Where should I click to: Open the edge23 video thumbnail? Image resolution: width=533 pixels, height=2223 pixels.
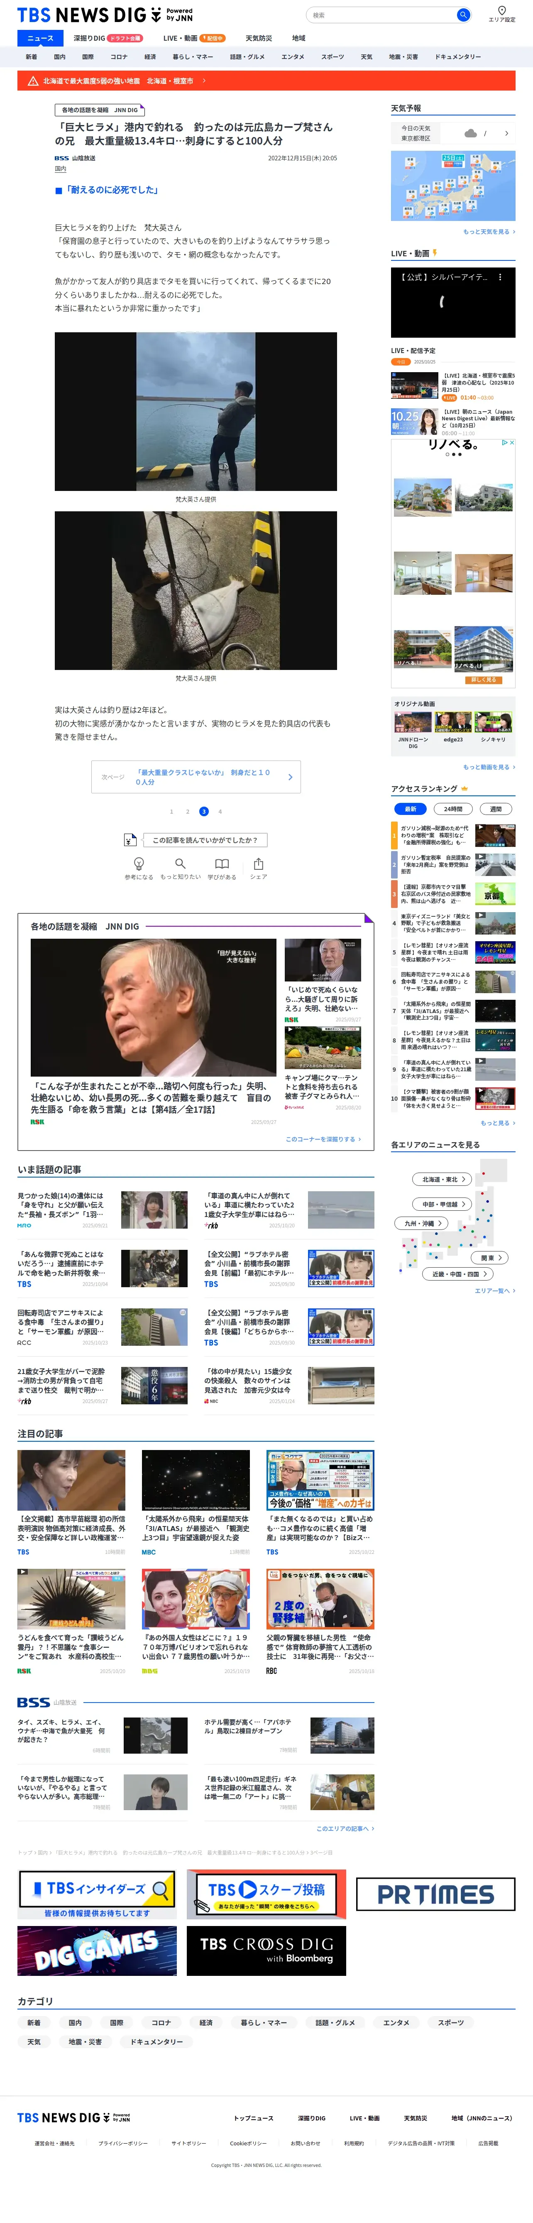click(453, 722)
